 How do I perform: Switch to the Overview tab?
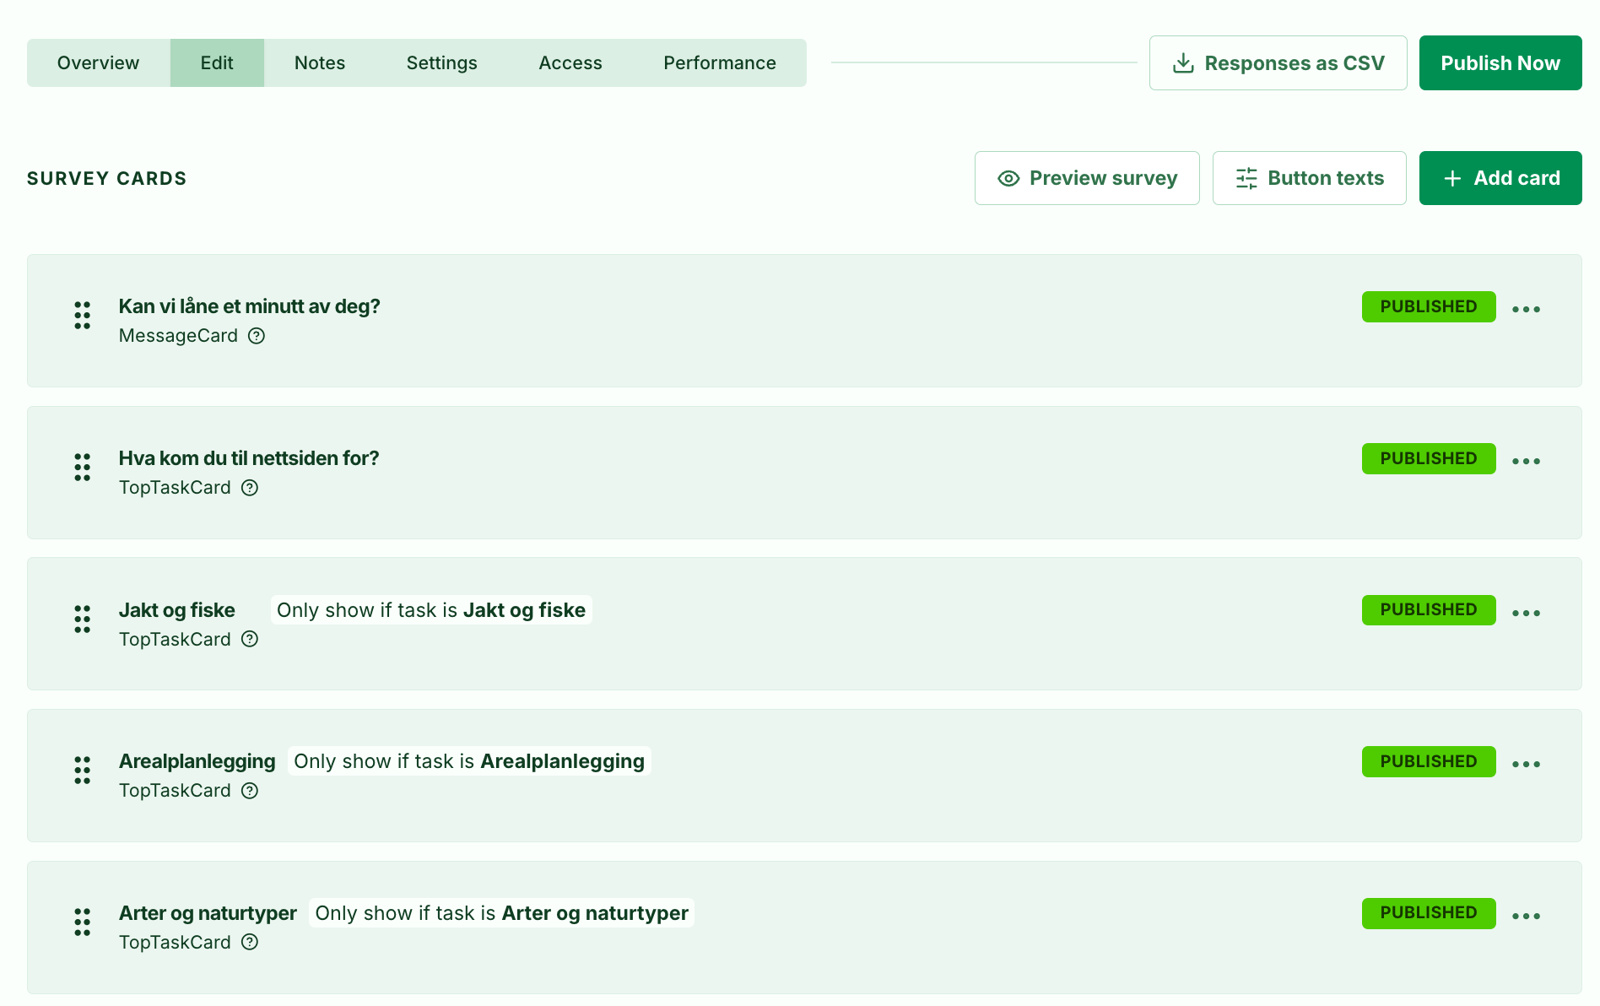click(x=99, y=62)
